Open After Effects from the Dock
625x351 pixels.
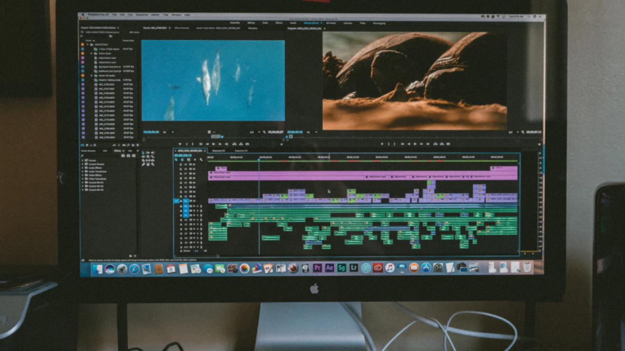point(330,268)
